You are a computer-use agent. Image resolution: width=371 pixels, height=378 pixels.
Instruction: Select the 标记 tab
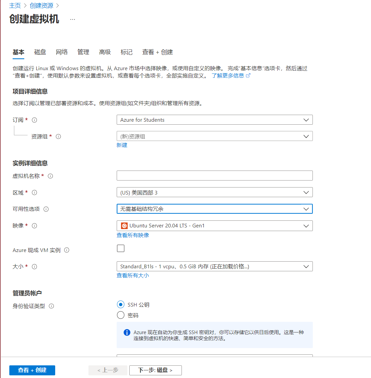coord(127,52)
